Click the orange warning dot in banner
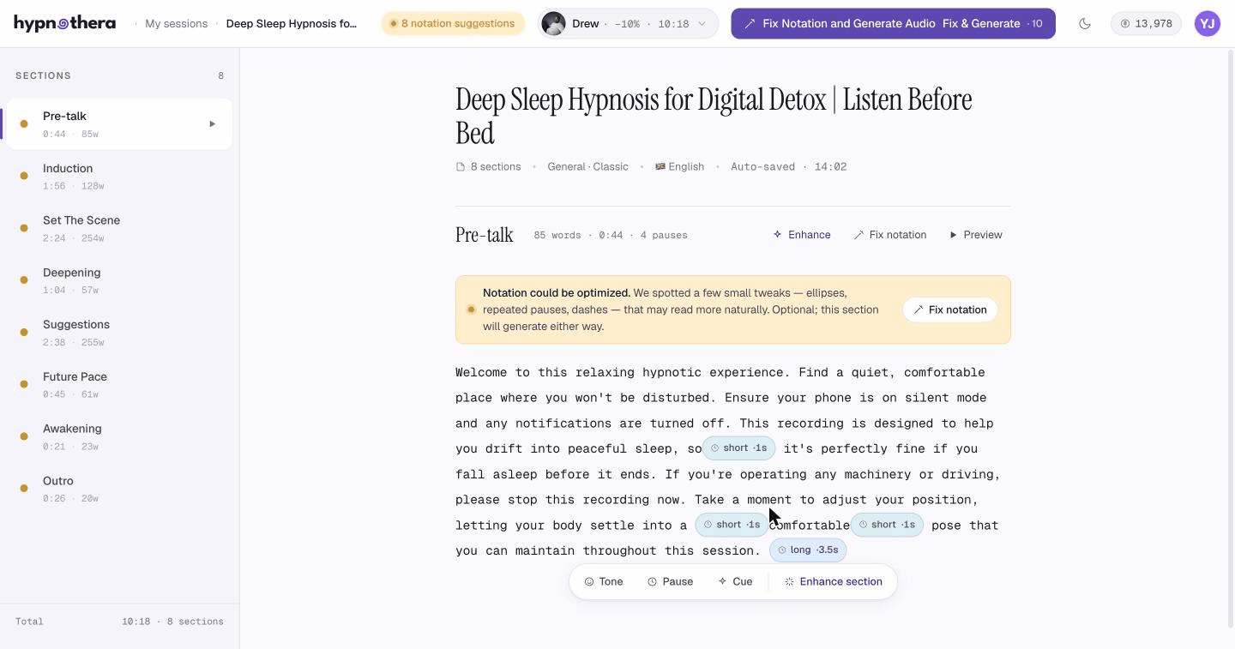The height and width of the screenshot is (649, 1235). (x=471, y=309)
